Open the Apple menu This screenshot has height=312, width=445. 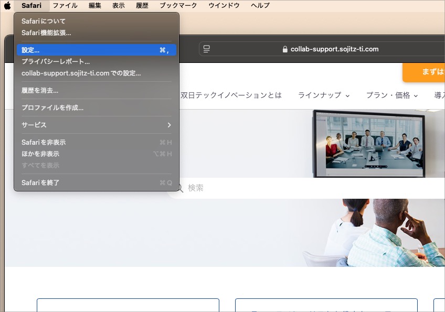point(7,5)
